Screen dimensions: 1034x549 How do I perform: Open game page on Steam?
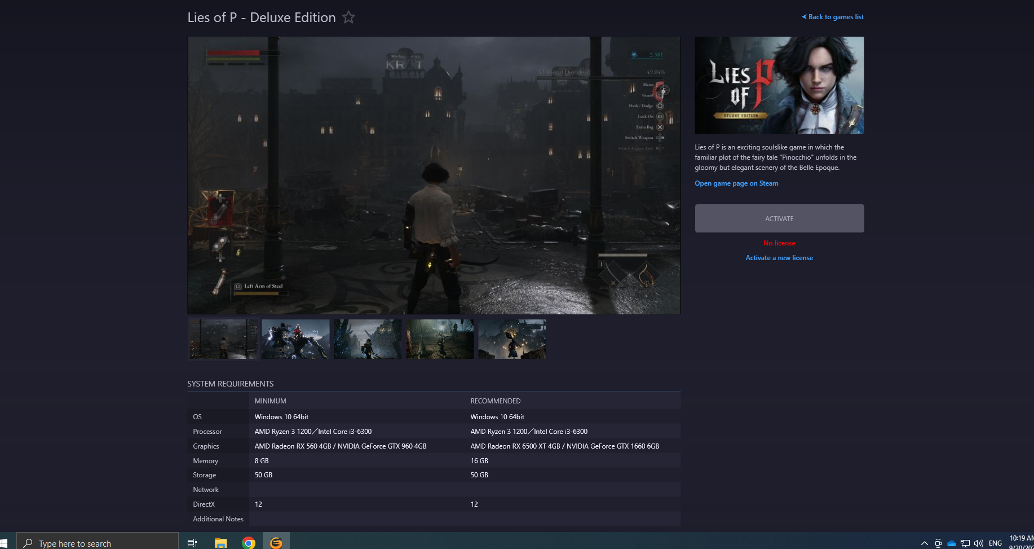[736, 183]
